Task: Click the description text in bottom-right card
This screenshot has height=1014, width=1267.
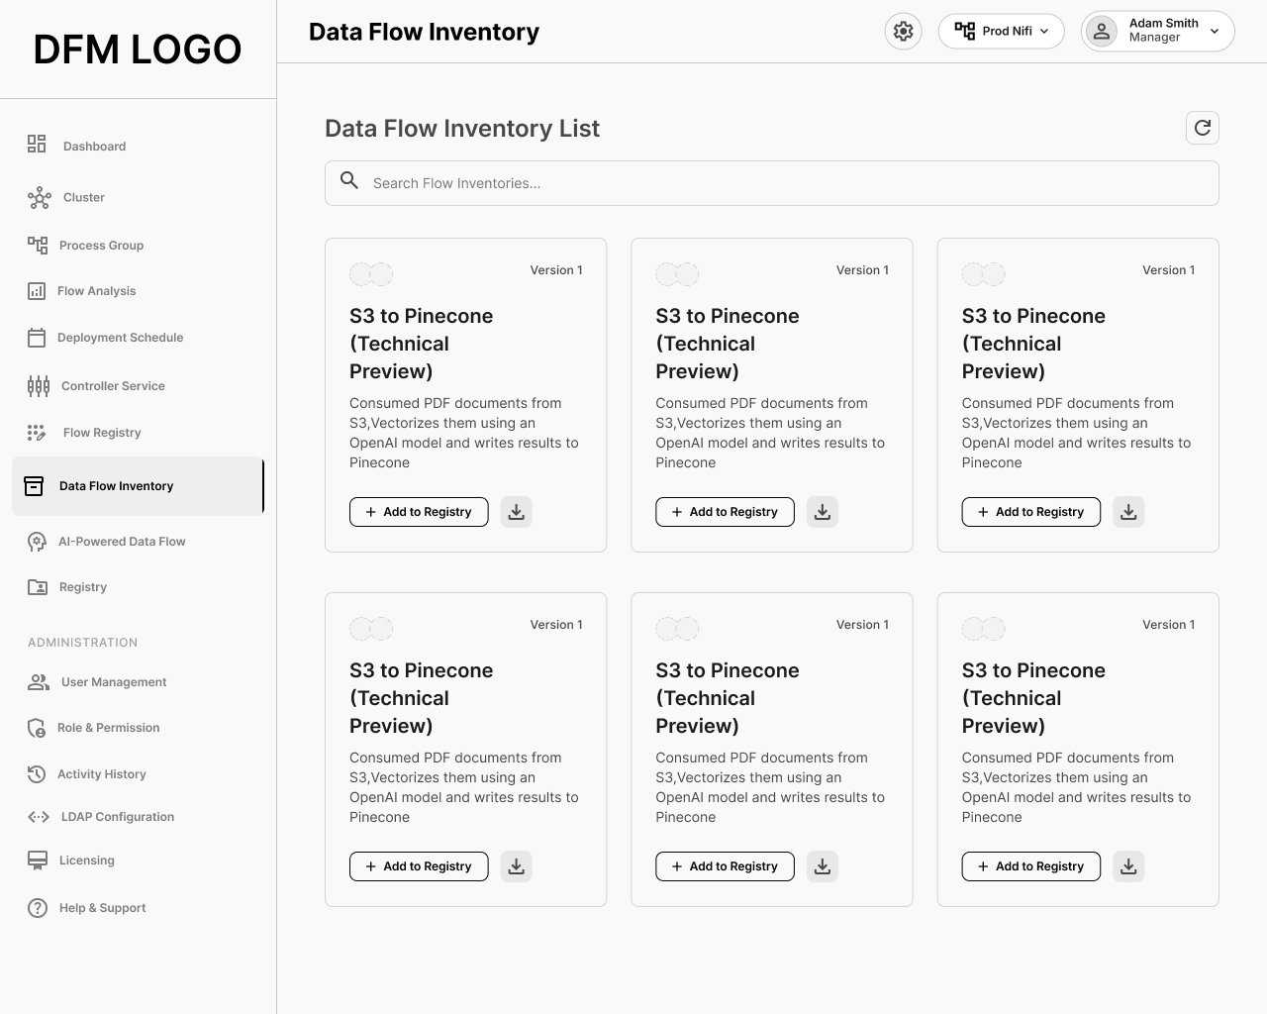Action: pyautogui.click(x=1077, y=787)
